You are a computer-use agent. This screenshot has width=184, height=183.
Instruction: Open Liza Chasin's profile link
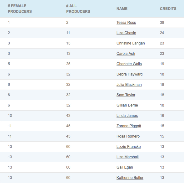[x=126, y=33]
